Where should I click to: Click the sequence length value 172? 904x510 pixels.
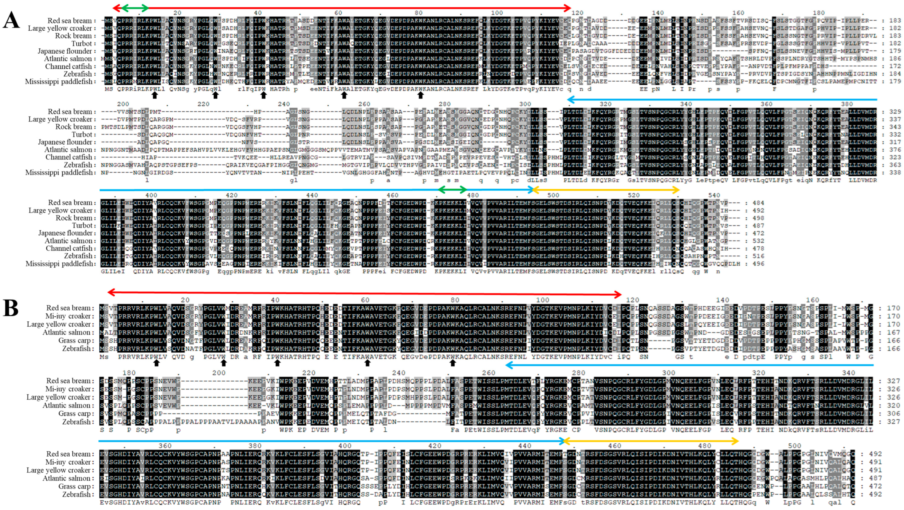click(x=895, y=66)
